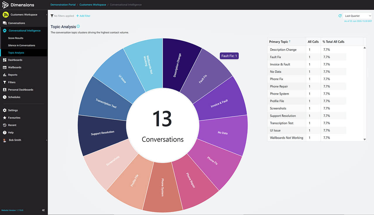Viewport: 374px width, 215px height.
Task: Go to Schedules via clock icon
Action: (x=14, y=97)
